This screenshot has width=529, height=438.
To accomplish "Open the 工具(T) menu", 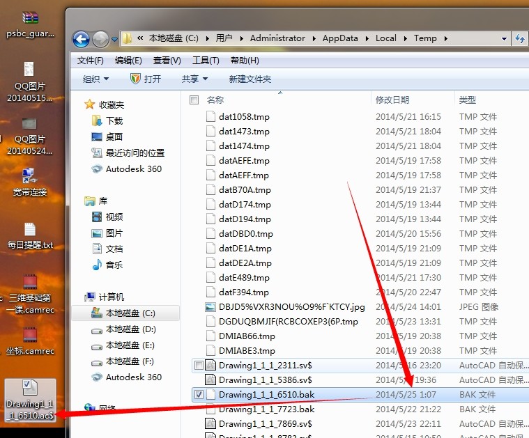I will [206, 61].
